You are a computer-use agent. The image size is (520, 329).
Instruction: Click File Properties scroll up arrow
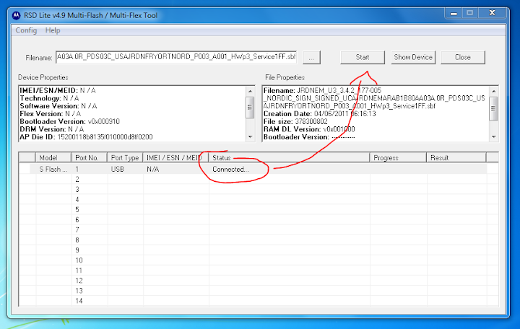pyautogui.click(x=494, y=91)
